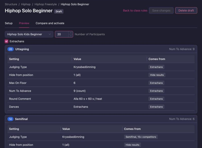Click Num To Advance: 6 in Semifinal header
This screenshot has width=202, height=148.
click(182, 119)
